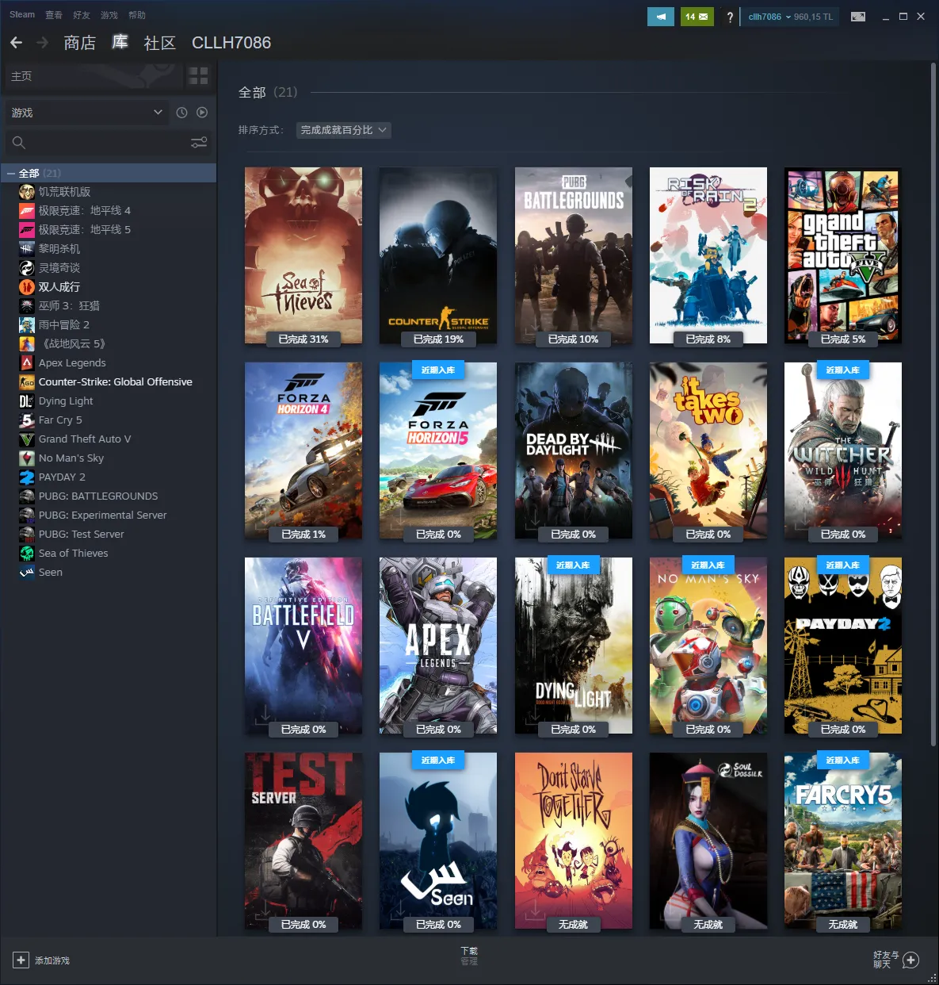Open the inbox envelope notifications
The image size is (939, 985).
click(x=697, y=17)
